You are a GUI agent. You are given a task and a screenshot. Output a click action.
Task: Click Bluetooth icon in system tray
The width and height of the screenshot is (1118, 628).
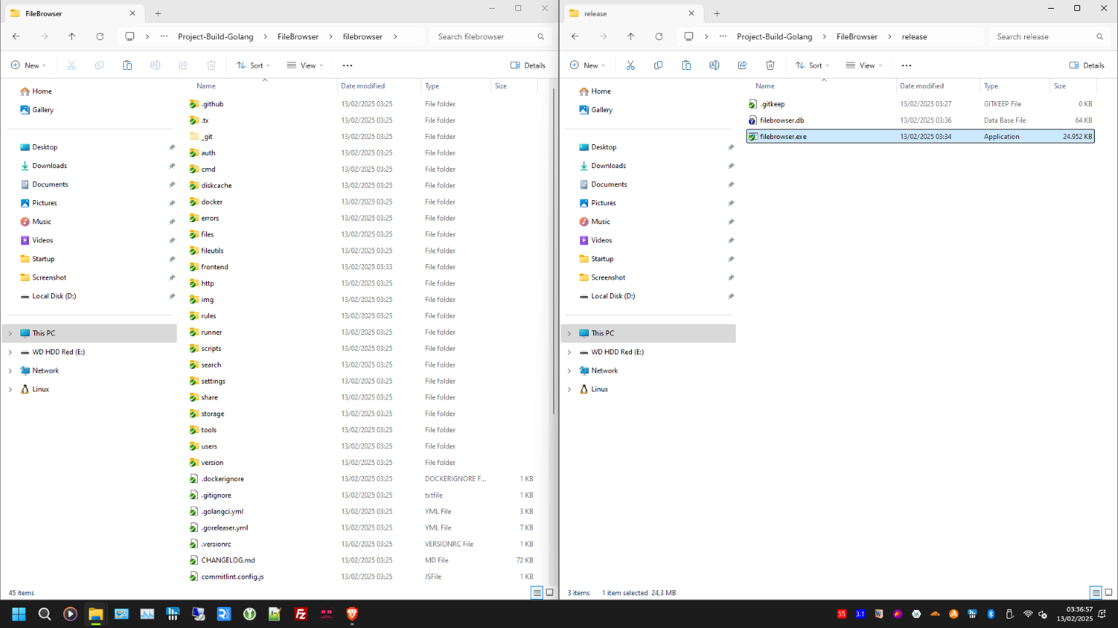tap(991, 614)
